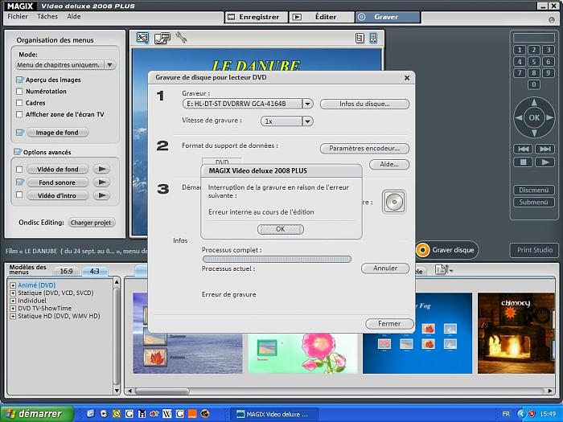
Task: Expand the Individuel tree node
Action: (13, 301)
